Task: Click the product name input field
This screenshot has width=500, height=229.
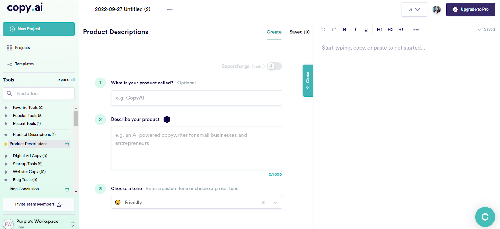Action: [x=196, y=98]
